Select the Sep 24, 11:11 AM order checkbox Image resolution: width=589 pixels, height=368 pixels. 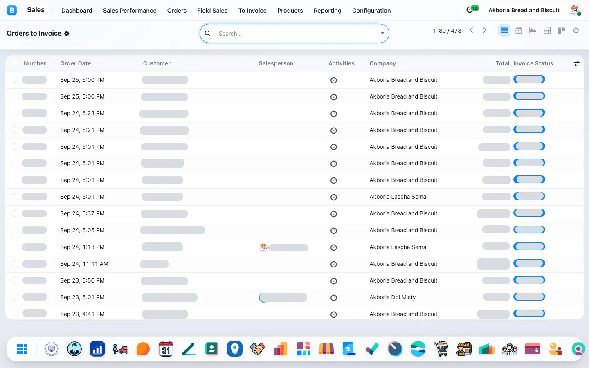click(15, 263)
